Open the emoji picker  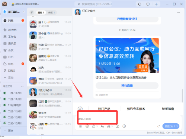tap(87, 126)
